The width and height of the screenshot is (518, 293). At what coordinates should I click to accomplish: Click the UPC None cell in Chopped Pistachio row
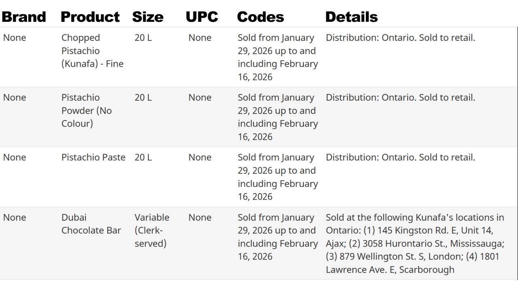pyautogui.click(x=200, y=38)
